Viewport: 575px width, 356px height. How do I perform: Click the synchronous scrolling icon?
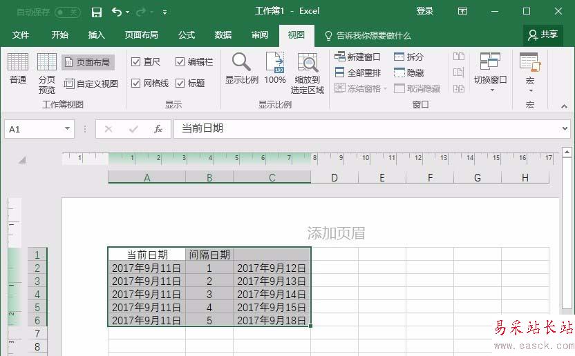pos(459,72)
